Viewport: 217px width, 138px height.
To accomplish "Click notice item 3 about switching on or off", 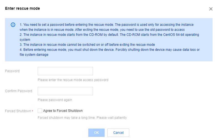I will tap(87, 45).
